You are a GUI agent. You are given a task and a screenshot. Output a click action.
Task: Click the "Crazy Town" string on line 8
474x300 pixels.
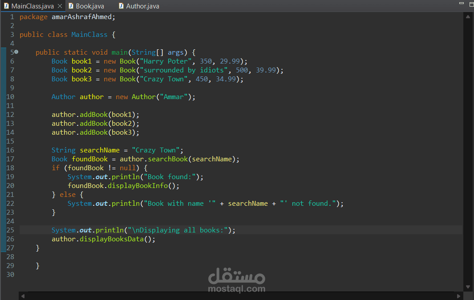[163, 79]
